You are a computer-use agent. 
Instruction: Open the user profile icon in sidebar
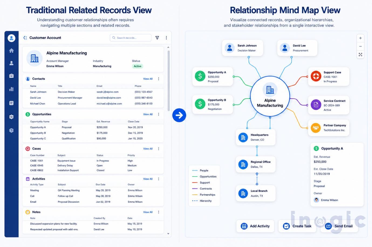pos(11,38)
